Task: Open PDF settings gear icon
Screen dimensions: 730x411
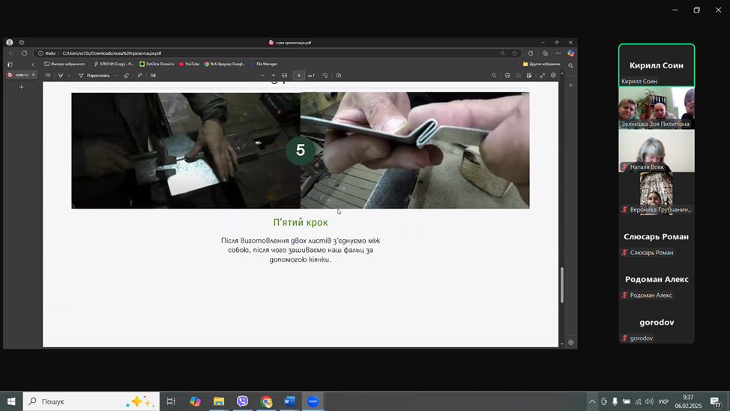Action: 554,75
